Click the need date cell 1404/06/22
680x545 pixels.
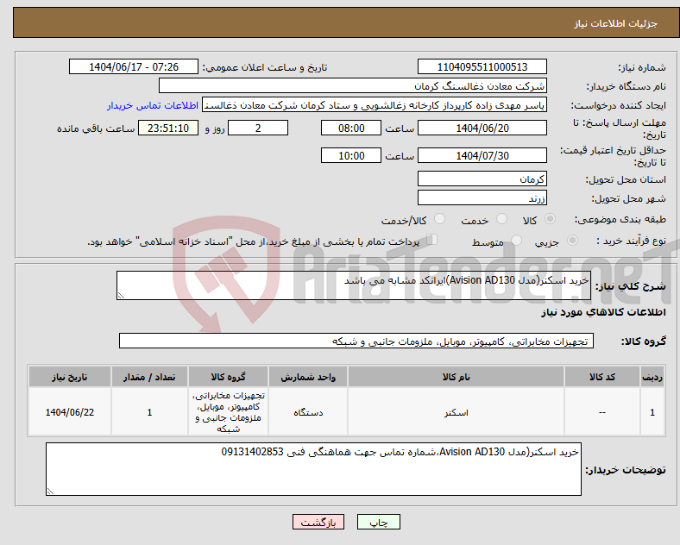70,412
